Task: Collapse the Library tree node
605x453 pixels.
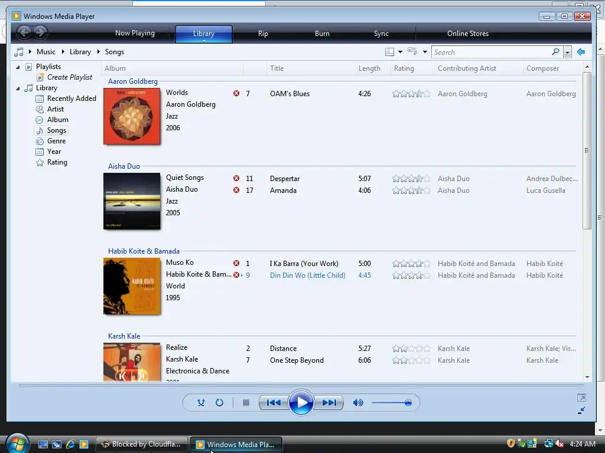Action: 18,88
